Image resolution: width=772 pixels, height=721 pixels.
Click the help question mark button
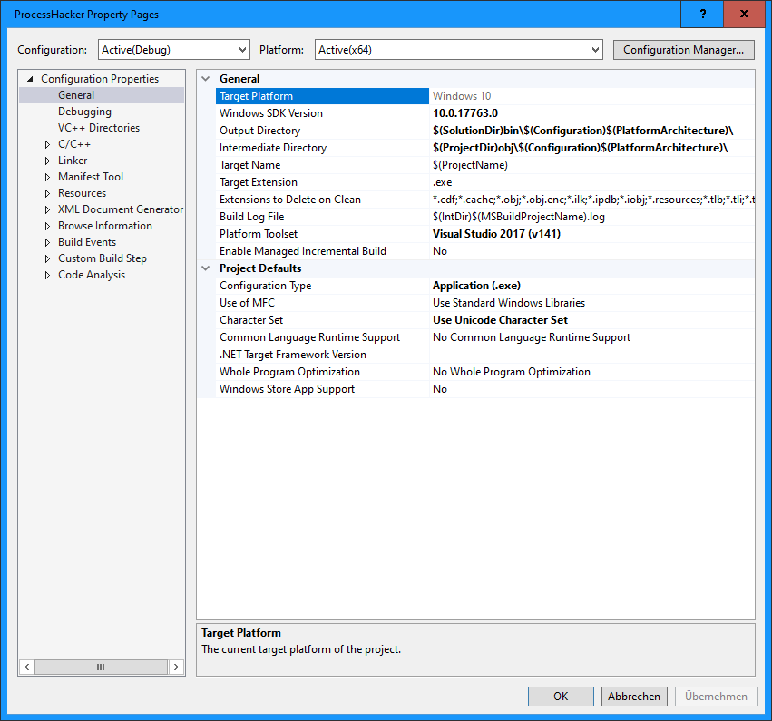[x=702, y=14]
